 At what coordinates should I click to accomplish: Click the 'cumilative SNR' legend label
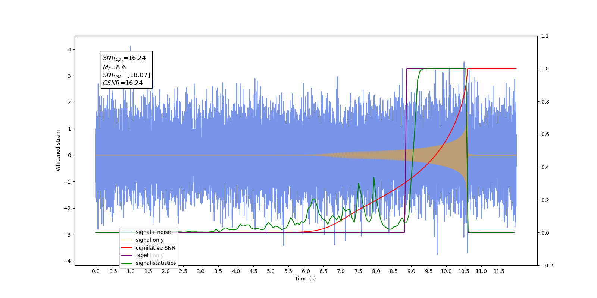point(155,248)
